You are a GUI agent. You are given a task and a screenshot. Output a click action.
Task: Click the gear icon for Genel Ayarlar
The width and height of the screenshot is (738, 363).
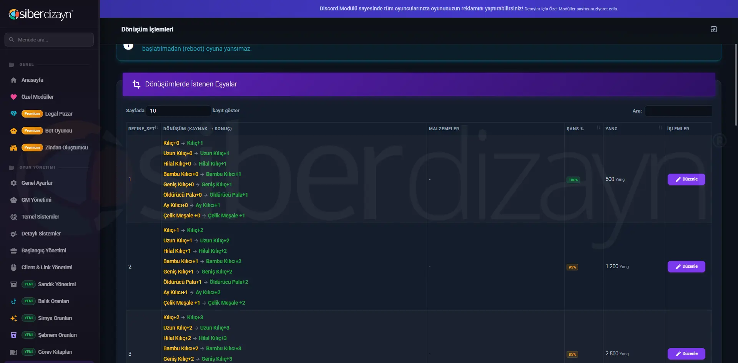pos(14,183)
